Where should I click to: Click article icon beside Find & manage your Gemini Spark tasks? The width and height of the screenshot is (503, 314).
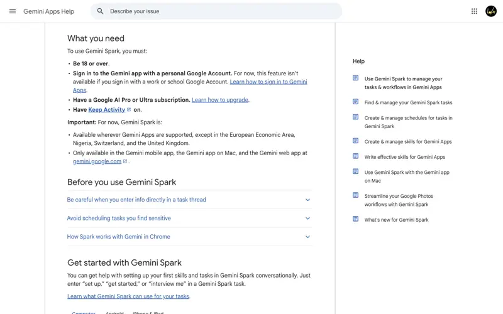[355, 102]
